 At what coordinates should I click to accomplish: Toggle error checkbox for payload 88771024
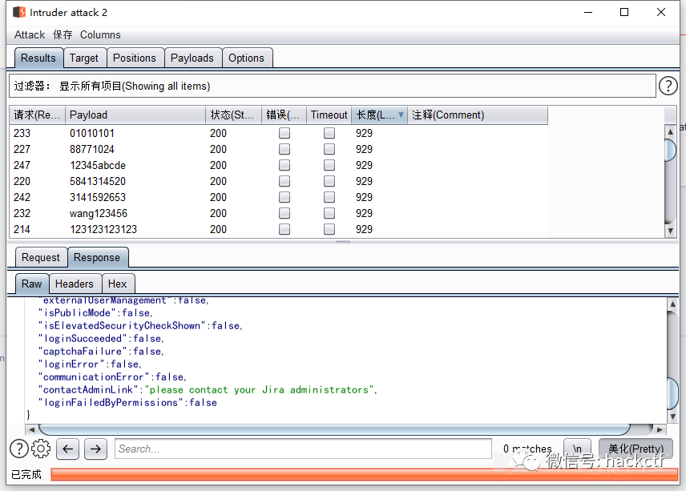pos(284,149)
